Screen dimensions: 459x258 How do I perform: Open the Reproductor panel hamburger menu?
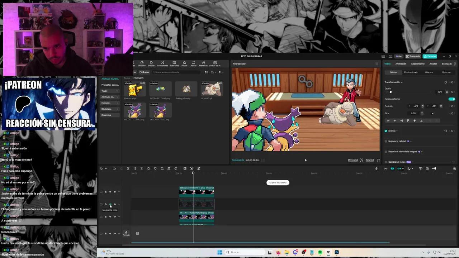coord(377,64)
